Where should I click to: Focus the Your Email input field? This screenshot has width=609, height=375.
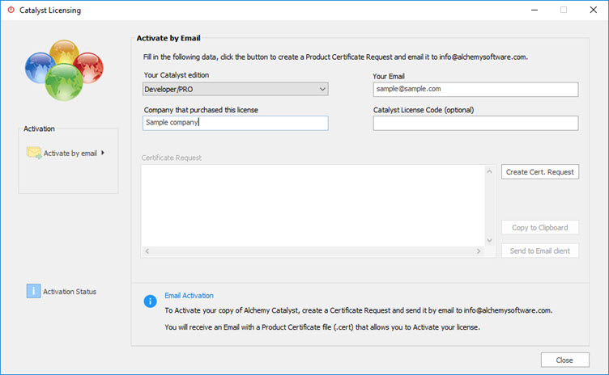475,89
